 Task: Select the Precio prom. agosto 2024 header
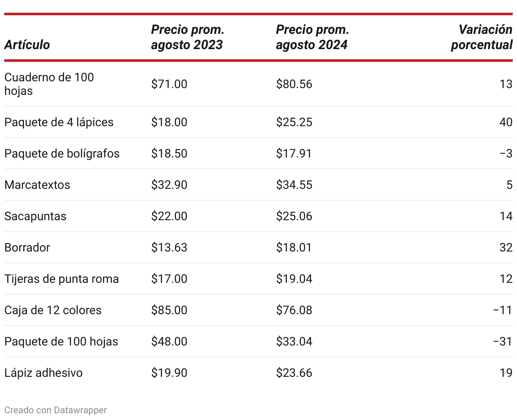point(312,37)
